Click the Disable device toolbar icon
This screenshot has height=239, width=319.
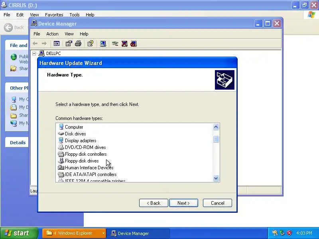coord(134,43)
